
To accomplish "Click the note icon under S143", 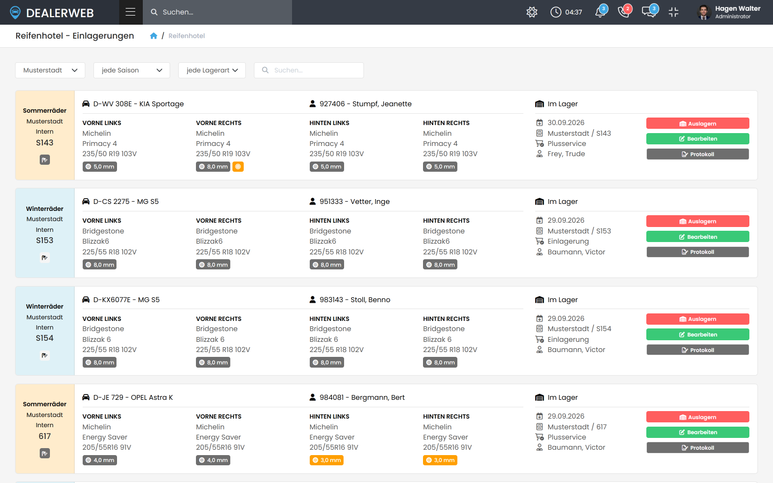I will [45, 160].
